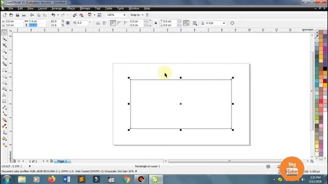Select the Color Eyedropper tool
The width and height of the screenshot is (328, 184).
coord(4,126)
